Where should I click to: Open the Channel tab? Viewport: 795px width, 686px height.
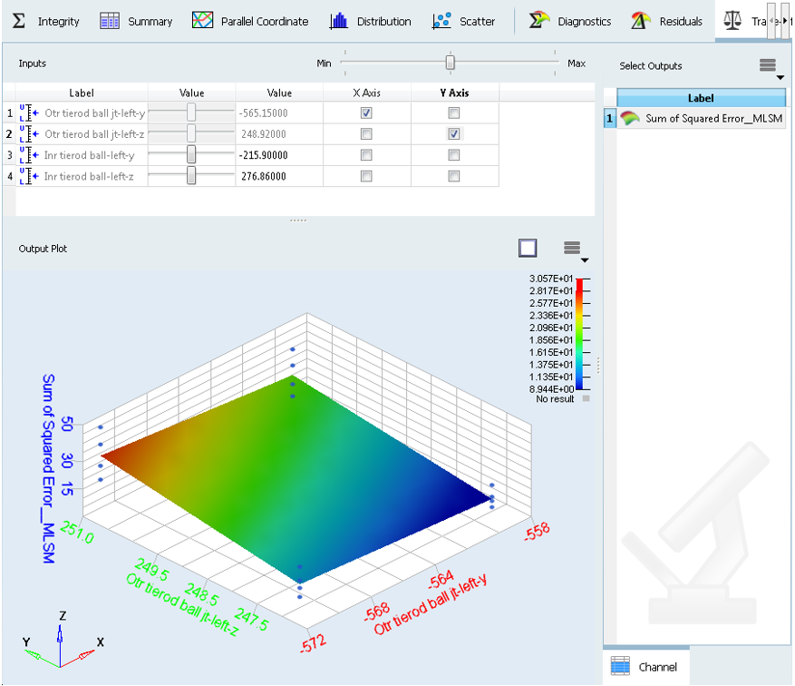point(646,667)
